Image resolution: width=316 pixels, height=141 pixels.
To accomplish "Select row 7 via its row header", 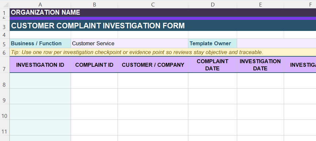I will click(x=5, y=69).
